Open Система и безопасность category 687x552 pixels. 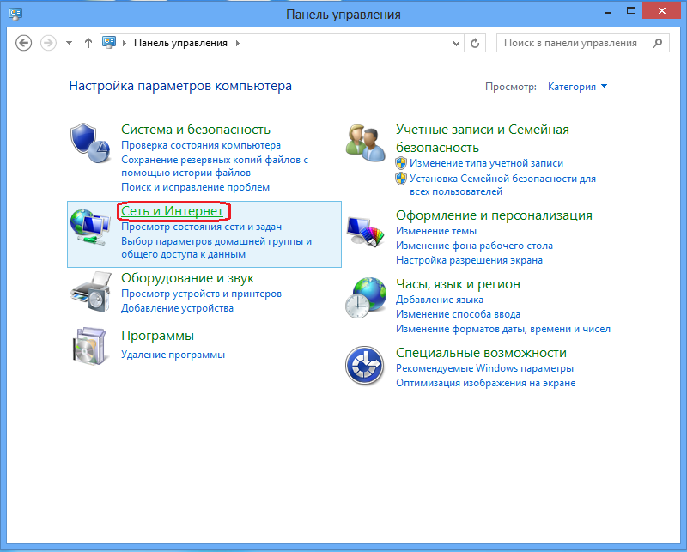pos(196,130)
